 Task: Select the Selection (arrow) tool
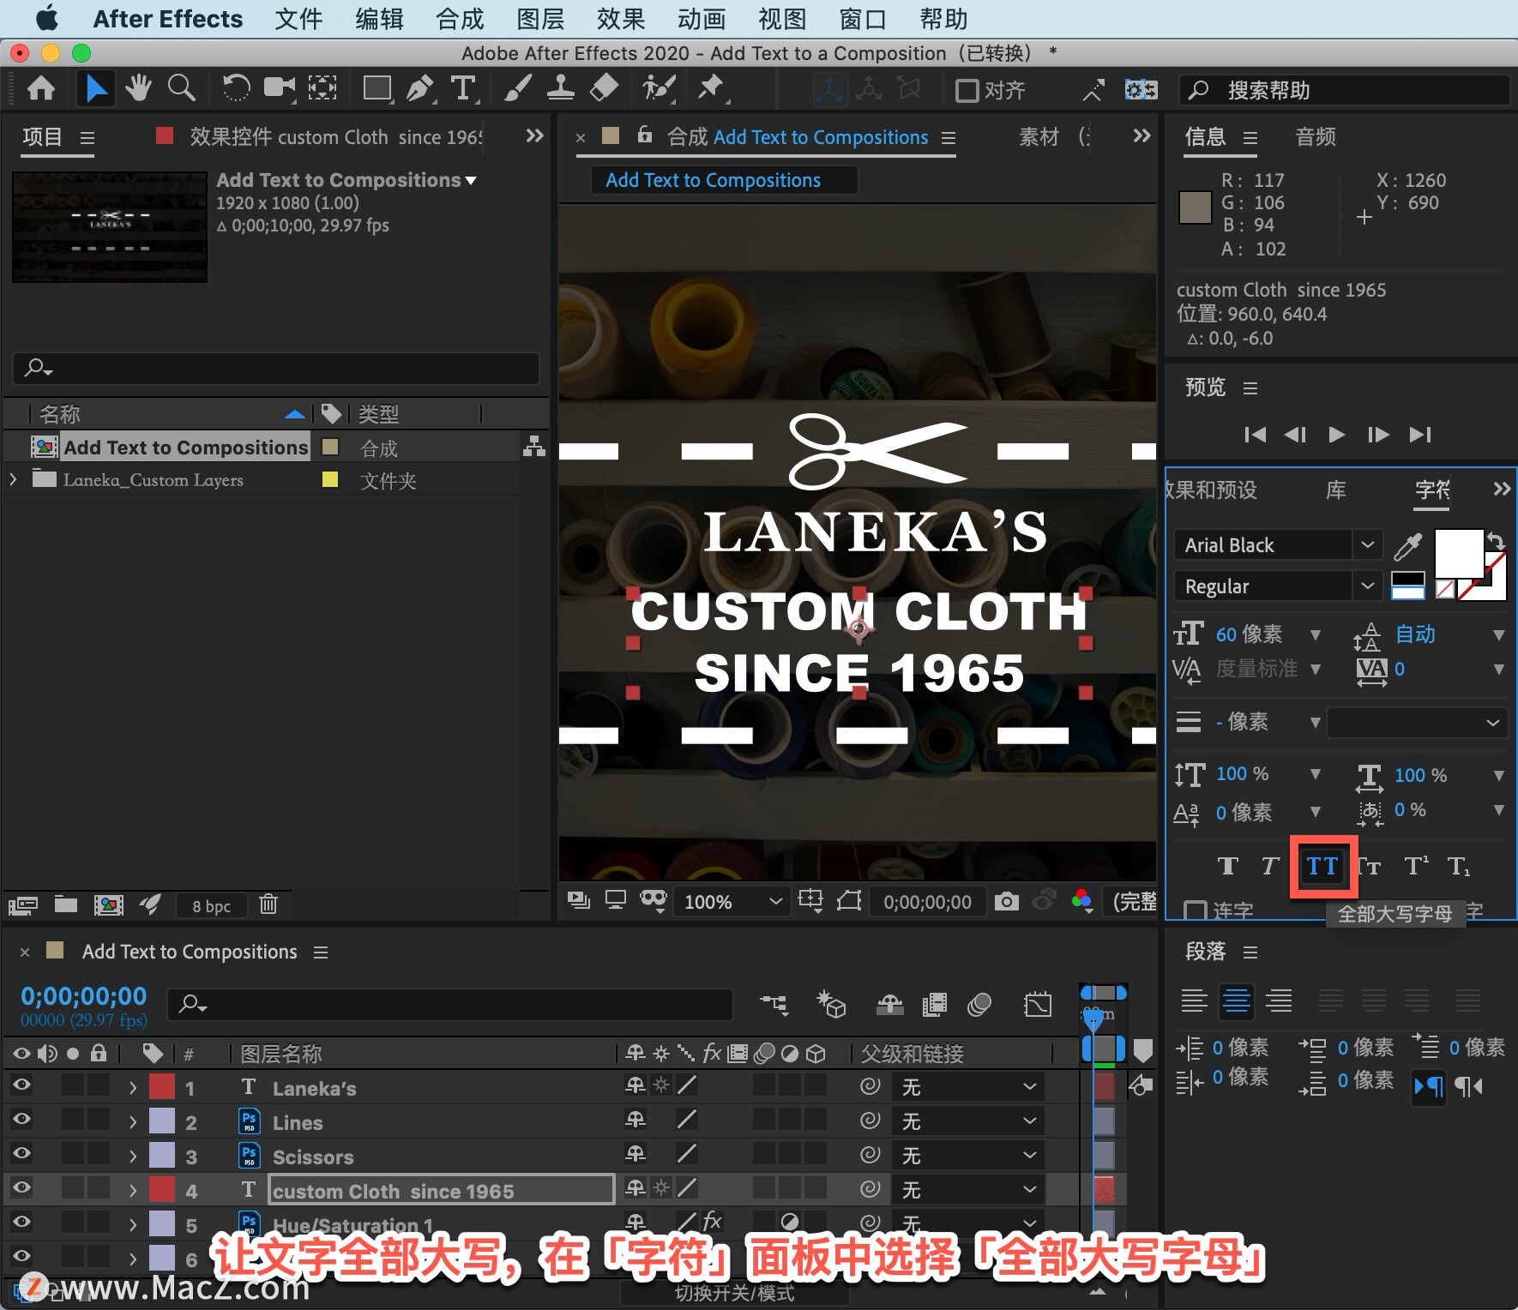95,88
